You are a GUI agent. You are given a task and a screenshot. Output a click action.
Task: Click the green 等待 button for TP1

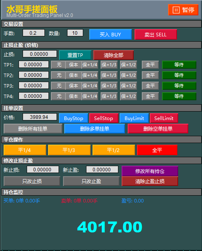[179, 65]
